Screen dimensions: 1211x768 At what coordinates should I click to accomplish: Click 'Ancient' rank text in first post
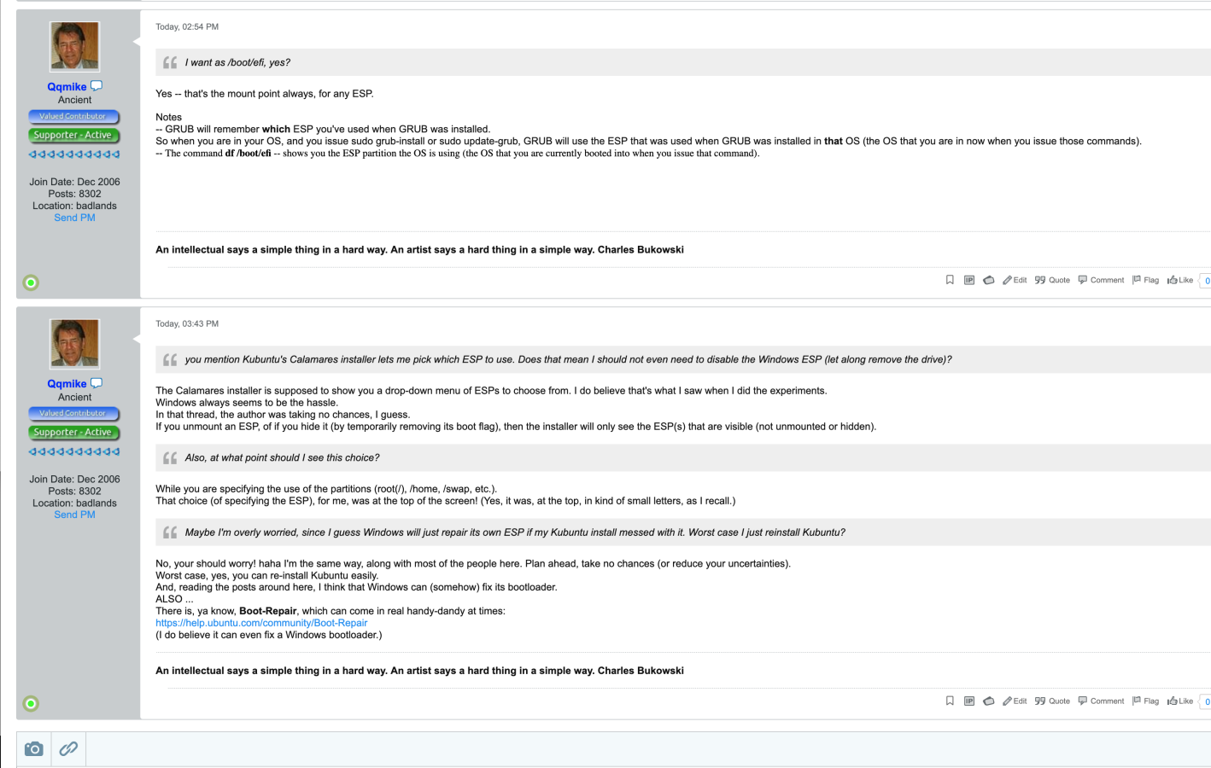[74, 100]
